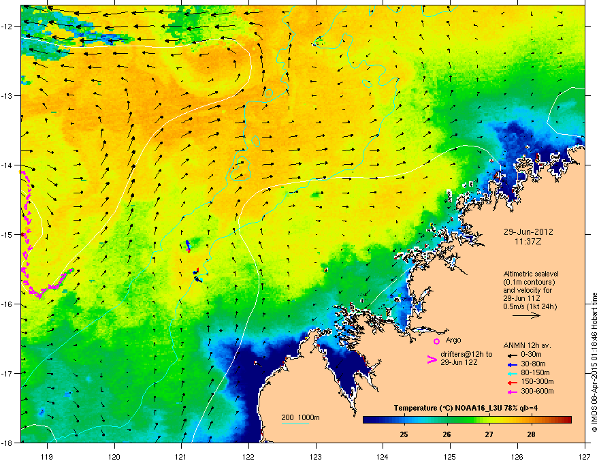Click the longitude axis label 120
Image resolution: width=599 pixels, height=463 pixels.
tap(114, 456)
